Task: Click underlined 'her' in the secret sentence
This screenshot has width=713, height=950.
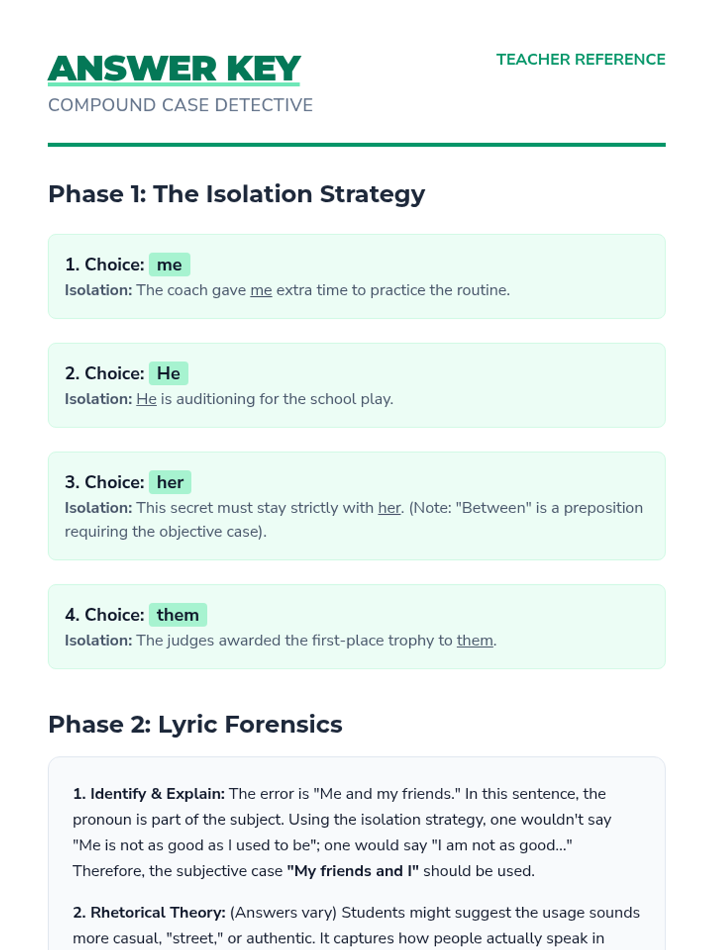Action: tap(389, 508)
